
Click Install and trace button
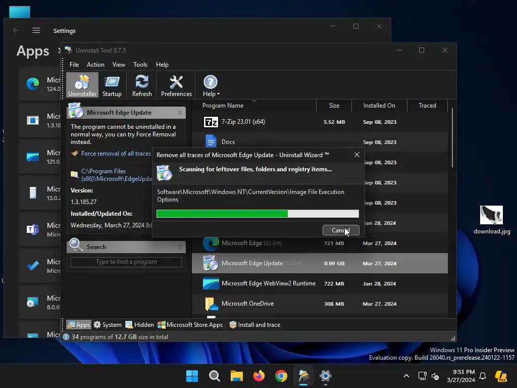[254, 325]
